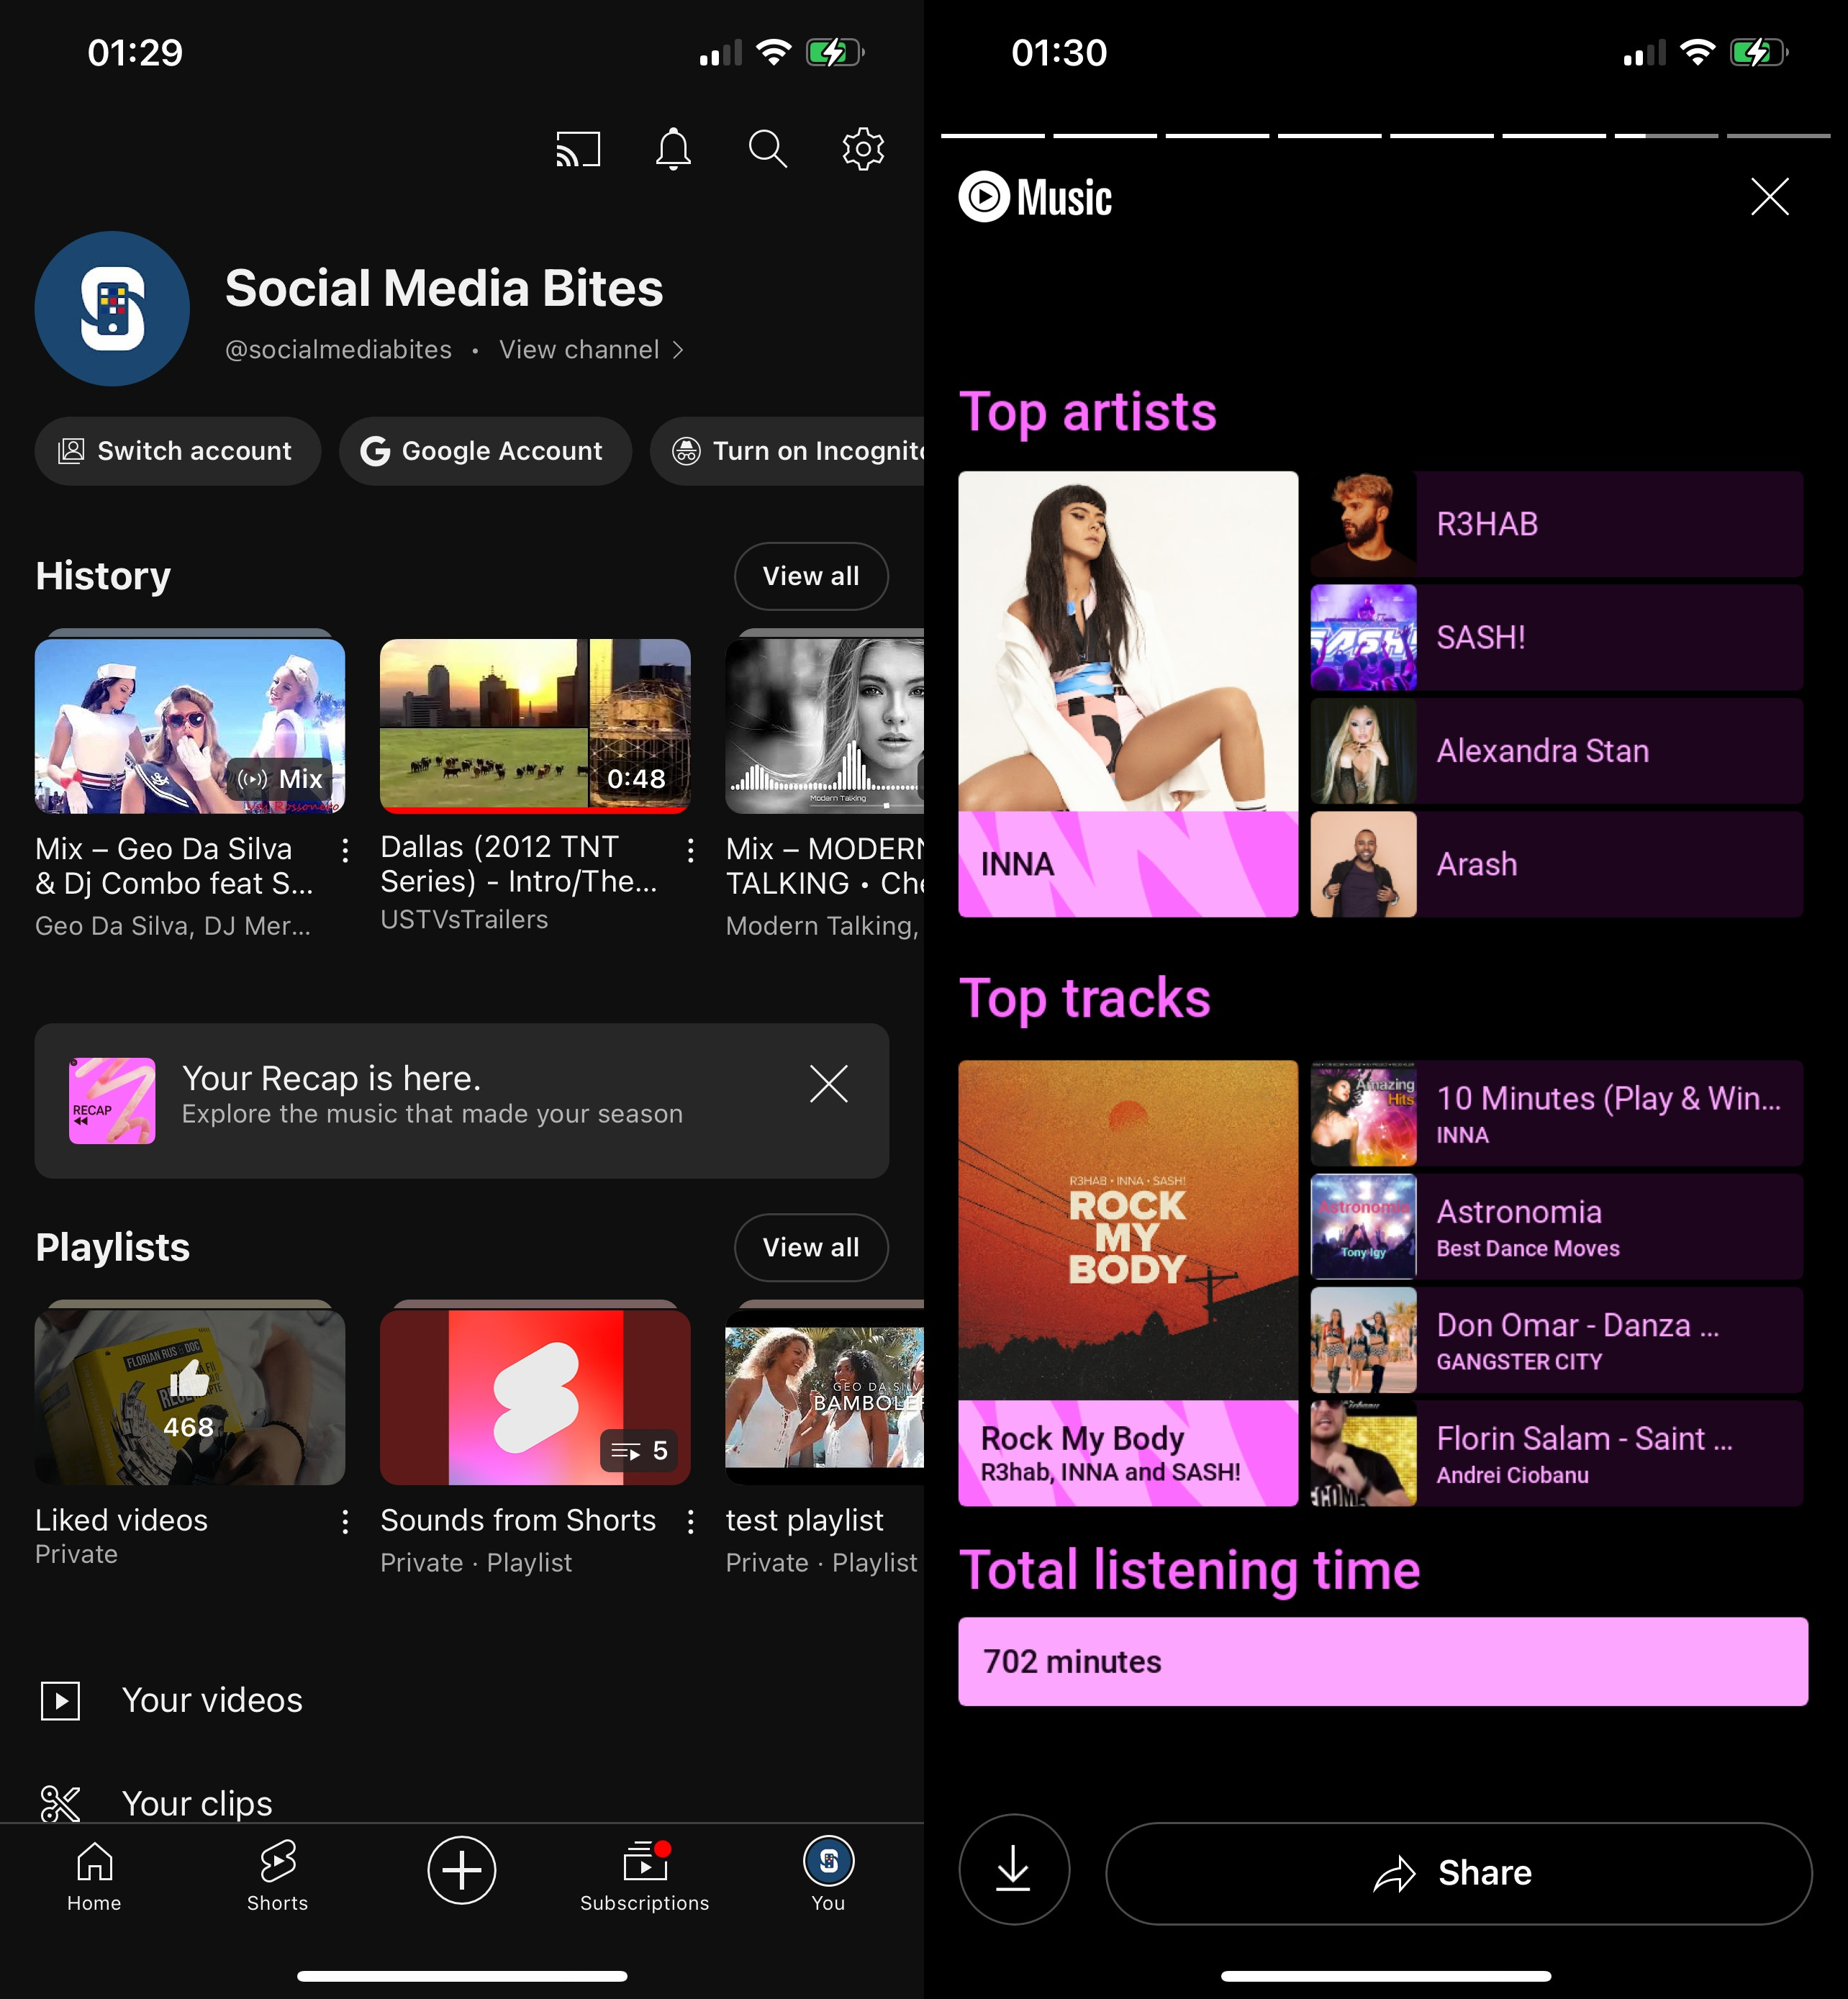The image size is (1848, 1999).
Task: Open options for Geo Da Silva mix
Action: pyautogui.click(x=345, y=851)
